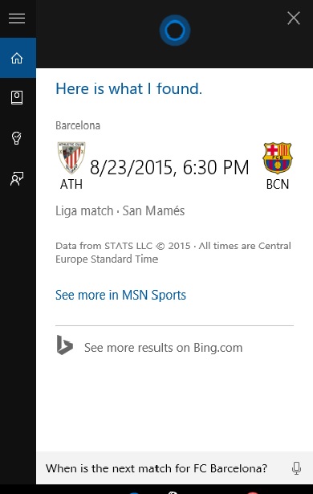Open See more in MSN Sports
Screen dimensions: 313x494
[x=120, y=296]
